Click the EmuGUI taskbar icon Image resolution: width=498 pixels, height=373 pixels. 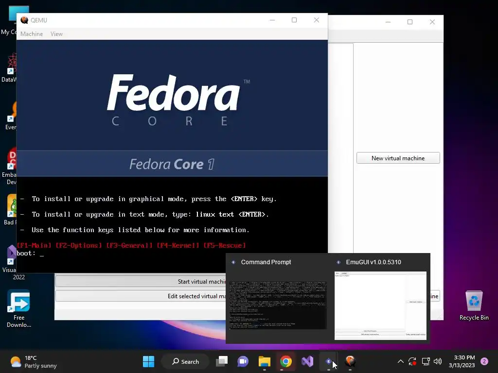point(328,361)
